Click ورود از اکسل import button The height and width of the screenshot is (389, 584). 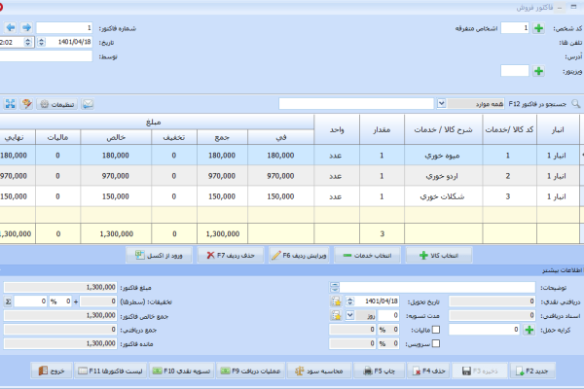coord(159,256)
